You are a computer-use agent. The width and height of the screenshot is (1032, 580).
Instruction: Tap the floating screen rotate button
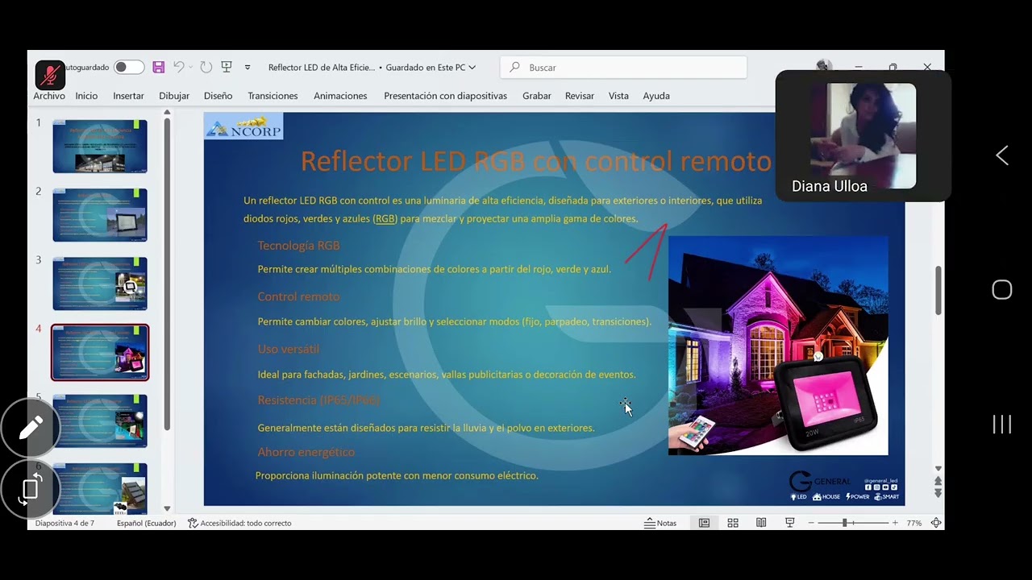[x=31, y=488]
